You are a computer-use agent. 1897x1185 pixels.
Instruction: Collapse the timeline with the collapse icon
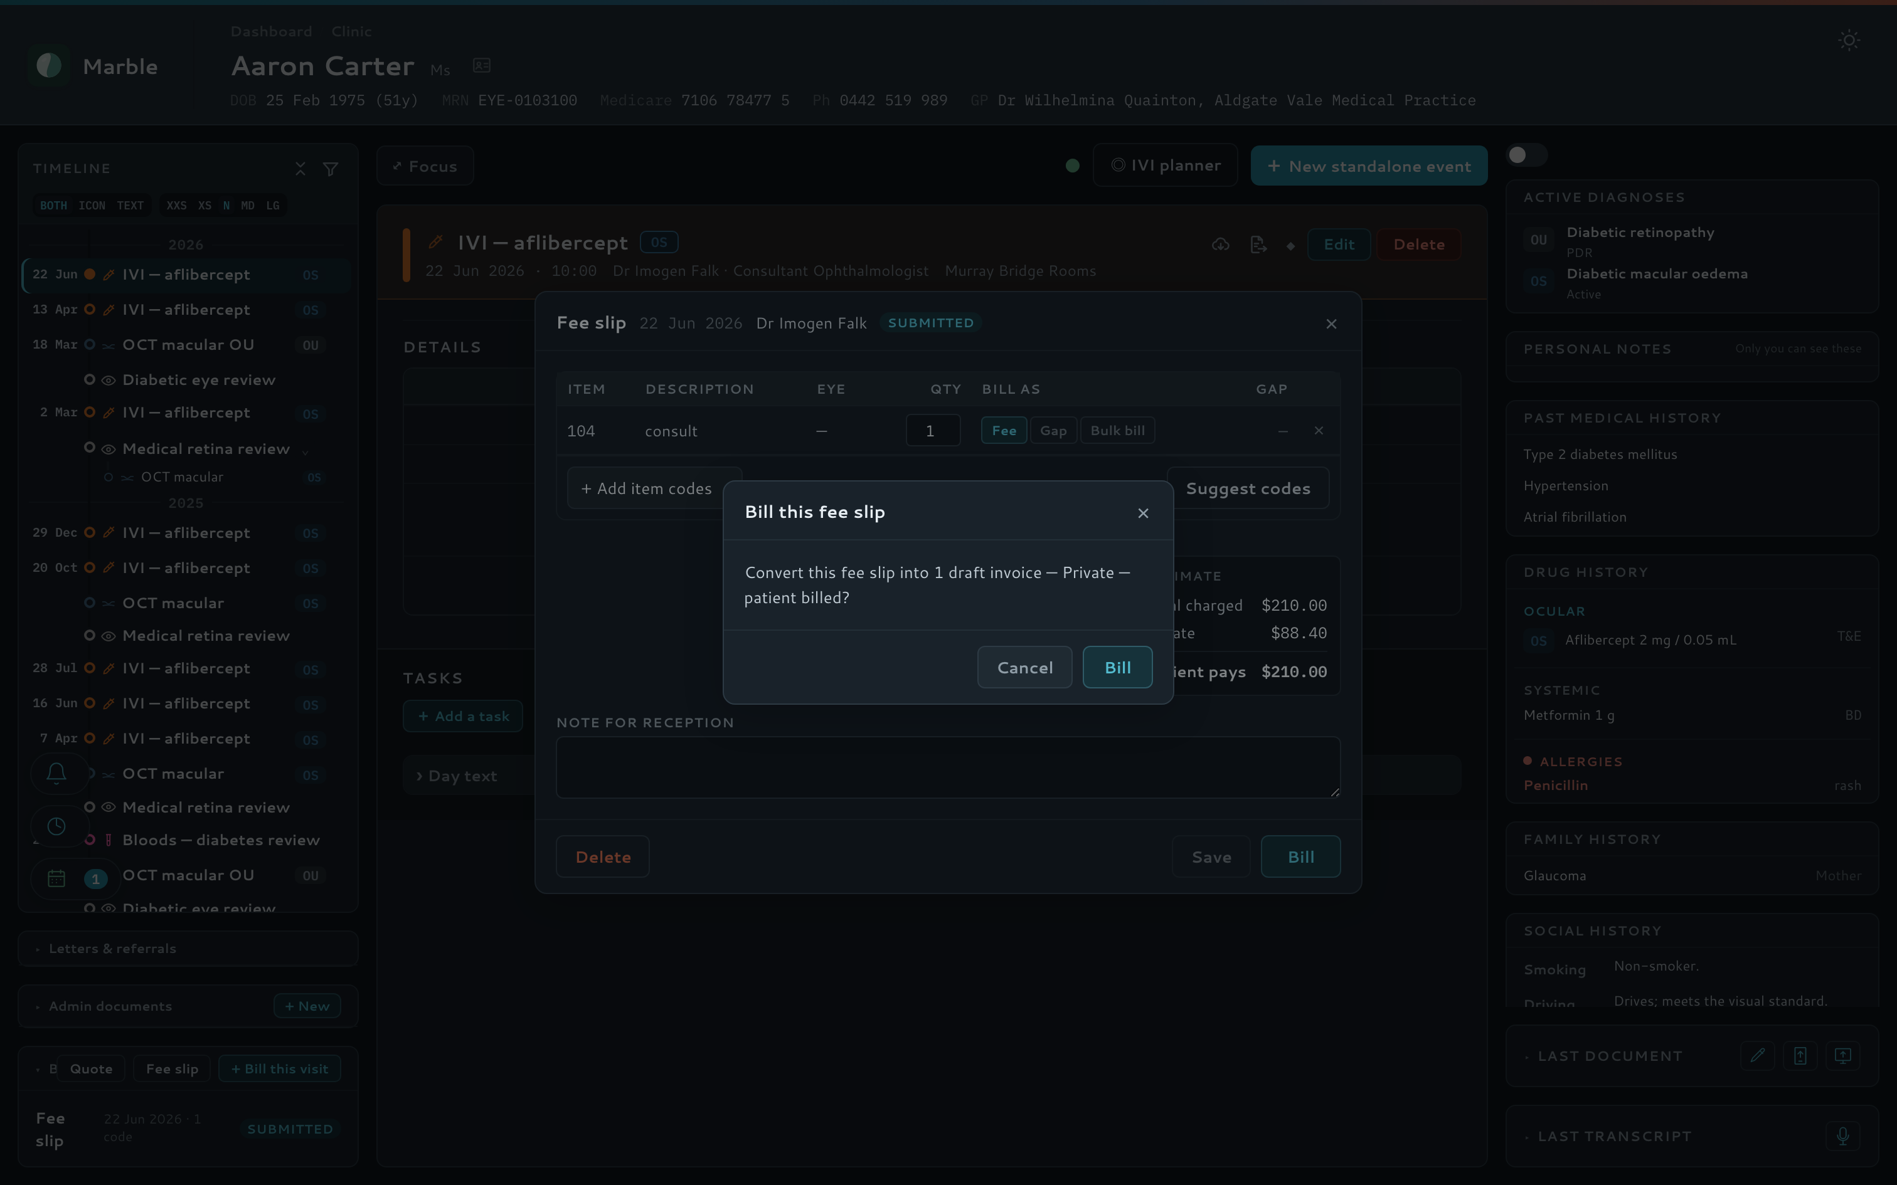[300, 169]
